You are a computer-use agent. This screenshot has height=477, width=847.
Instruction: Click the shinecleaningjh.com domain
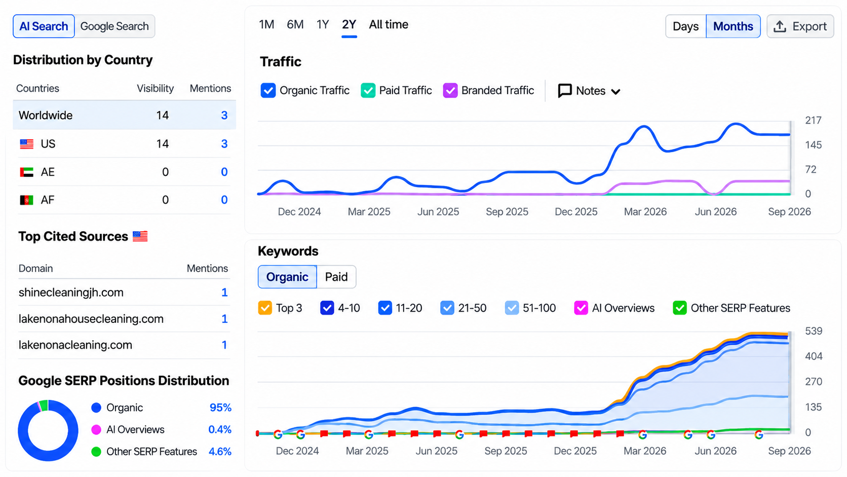(71, 292)
